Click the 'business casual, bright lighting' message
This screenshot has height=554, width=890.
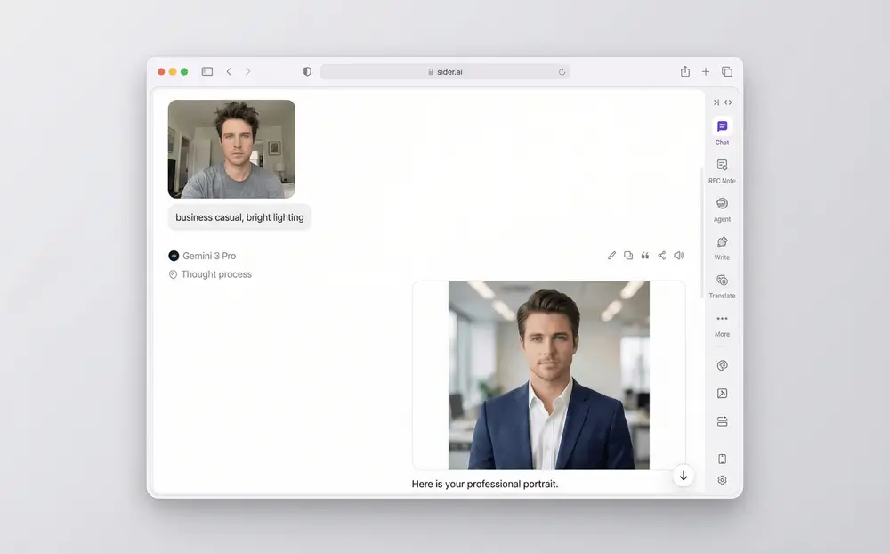click(239, 217)
